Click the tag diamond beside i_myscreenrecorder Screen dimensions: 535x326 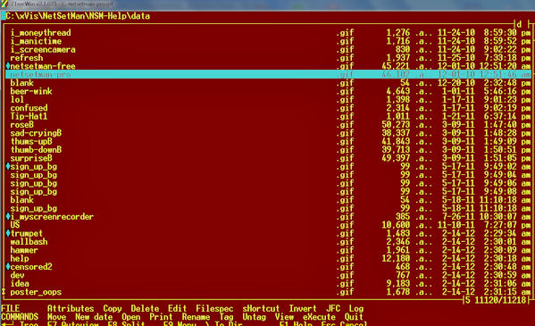(8, 216)
